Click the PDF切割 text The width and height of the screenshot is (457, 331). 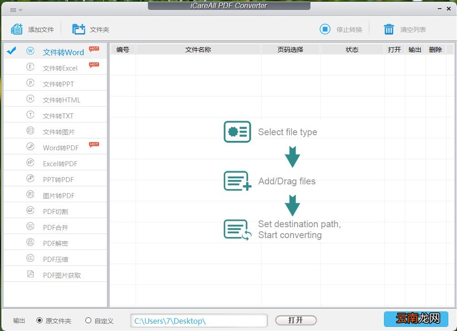pos(55,212)
